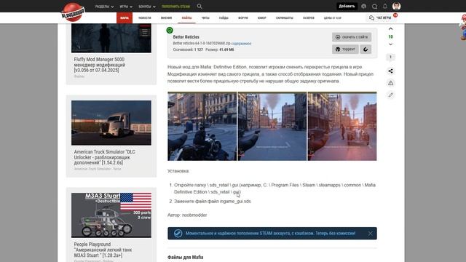Switch to the Юмор tab
Viewport: 466px width, 262px height.
(262, 18)
